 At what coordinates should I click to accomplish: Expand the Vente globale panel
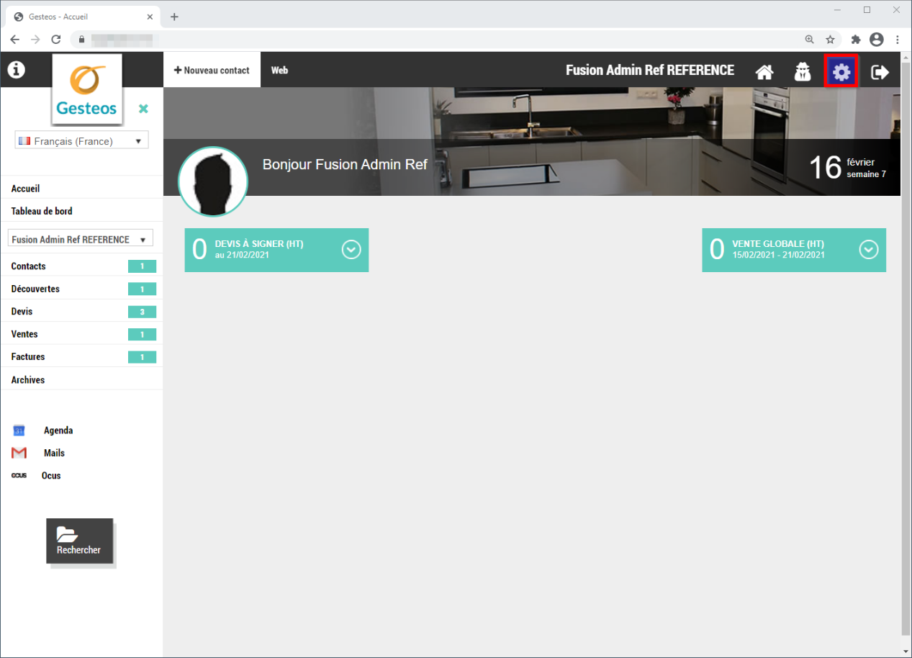tap(868, 250)
